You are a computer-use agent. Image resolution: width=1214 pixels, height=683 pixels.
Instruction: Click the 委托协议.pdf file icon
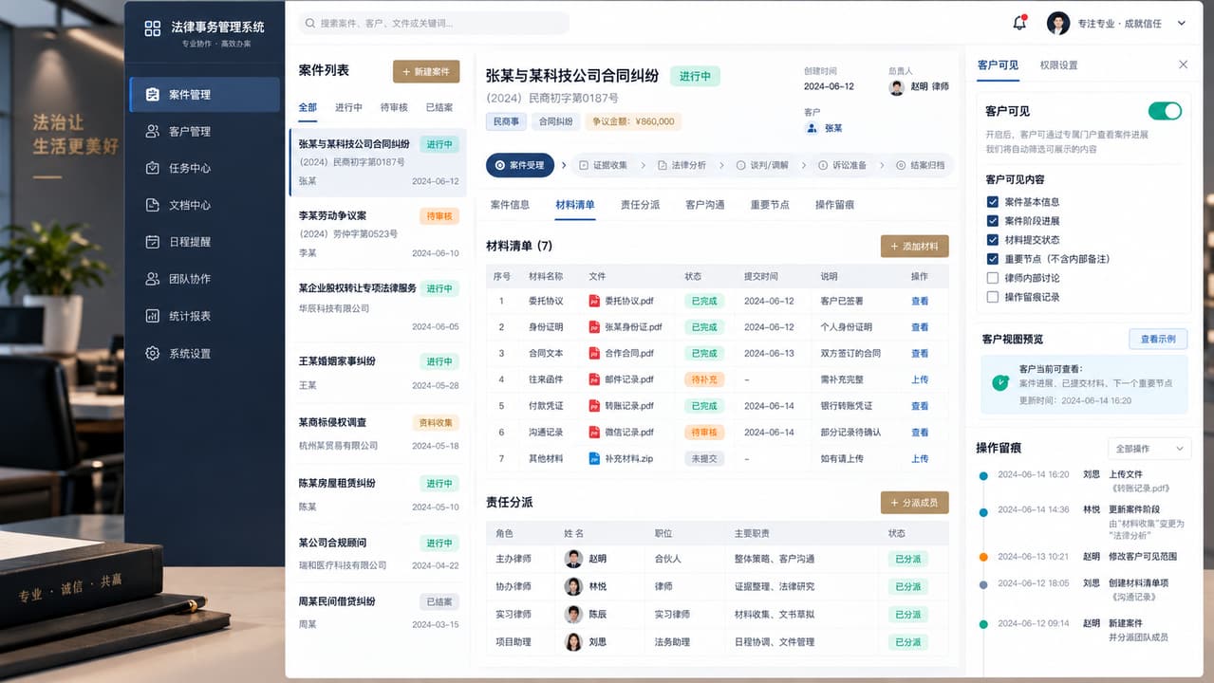(x=595, y=301)
